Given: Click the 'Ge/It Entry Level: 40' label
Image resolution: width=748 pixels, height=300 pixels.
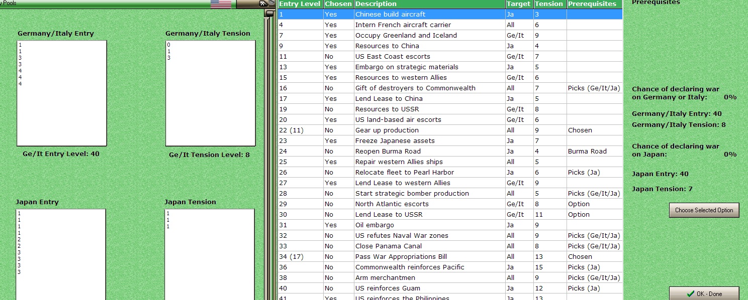Looking at the screenshot, I should pos(61,154).
